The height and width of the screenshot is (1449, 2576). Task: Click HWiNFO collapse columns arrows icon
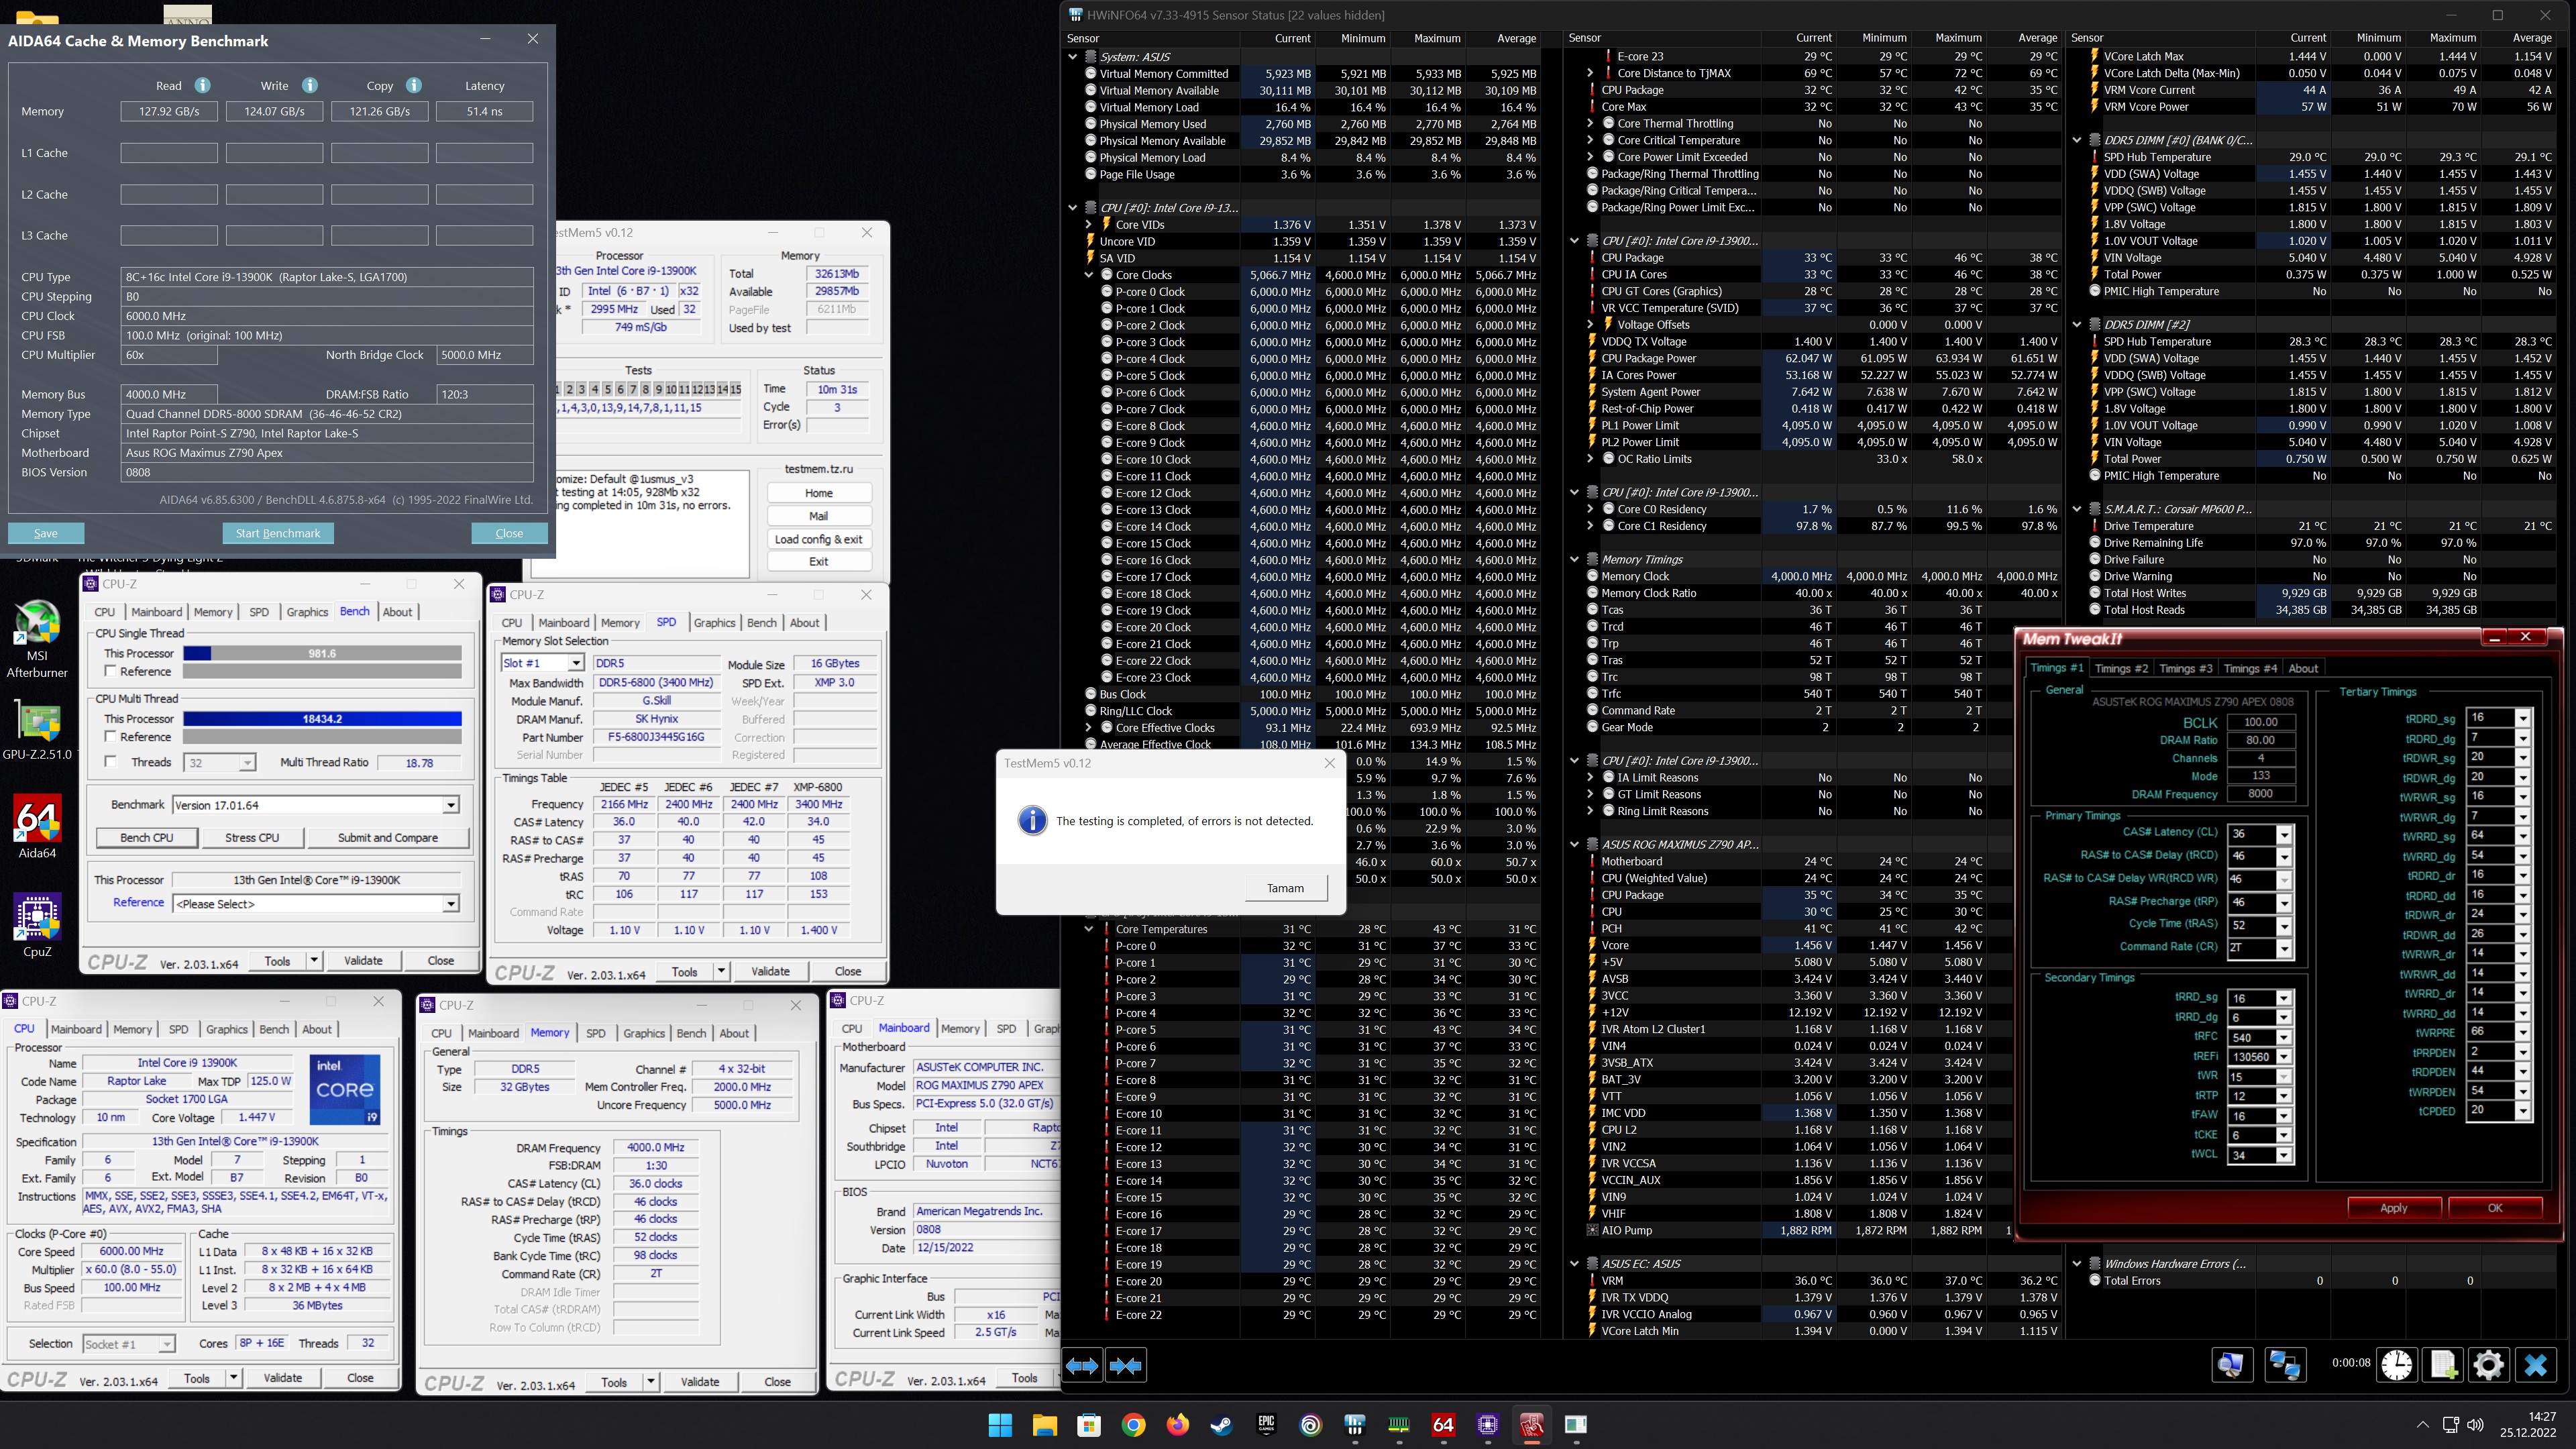coord(1126,1365)
